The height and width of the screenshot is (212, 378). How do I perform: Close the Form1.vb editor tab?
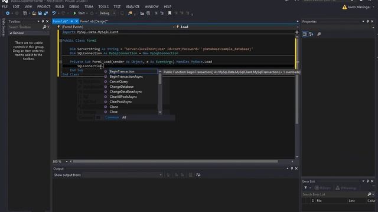[77, 21]
